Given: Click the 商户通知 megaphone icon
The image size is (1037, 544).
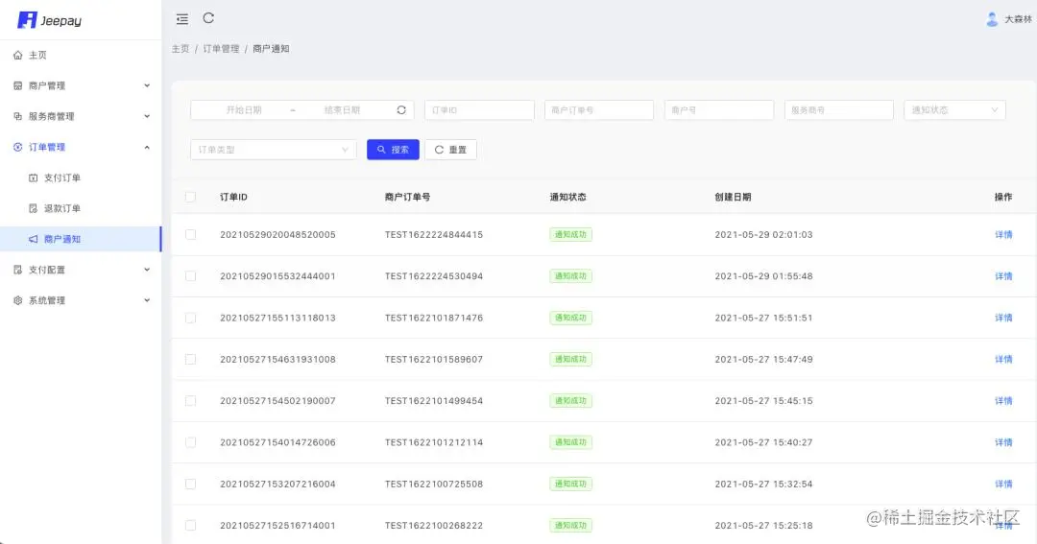Looking at the screenshot, I should tap(33, 239).
